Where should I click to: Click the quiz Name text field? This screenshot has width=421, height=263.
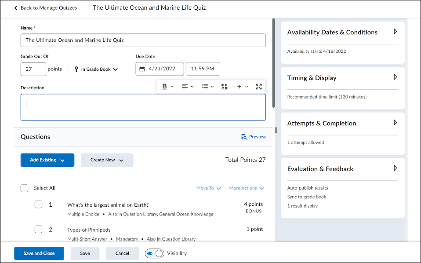point(143,40)
